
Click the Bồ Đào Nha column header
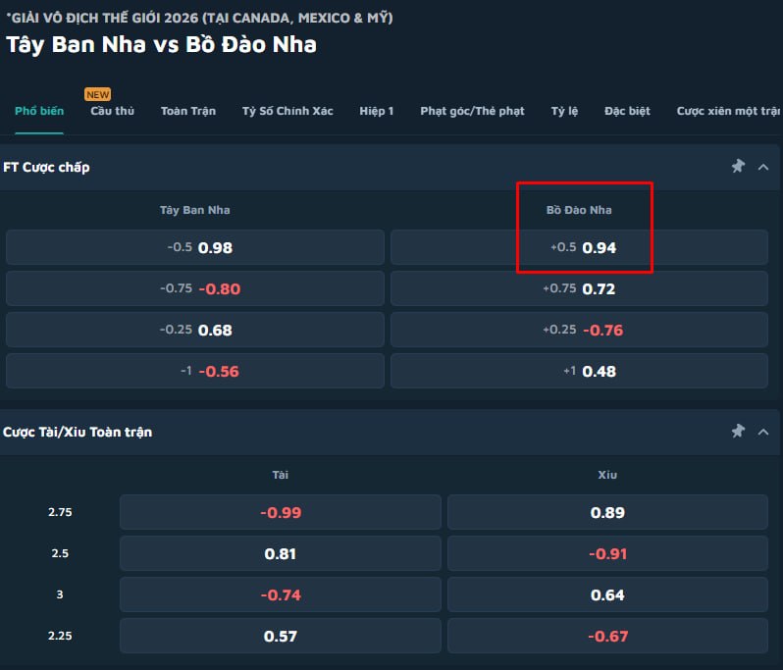579,210
